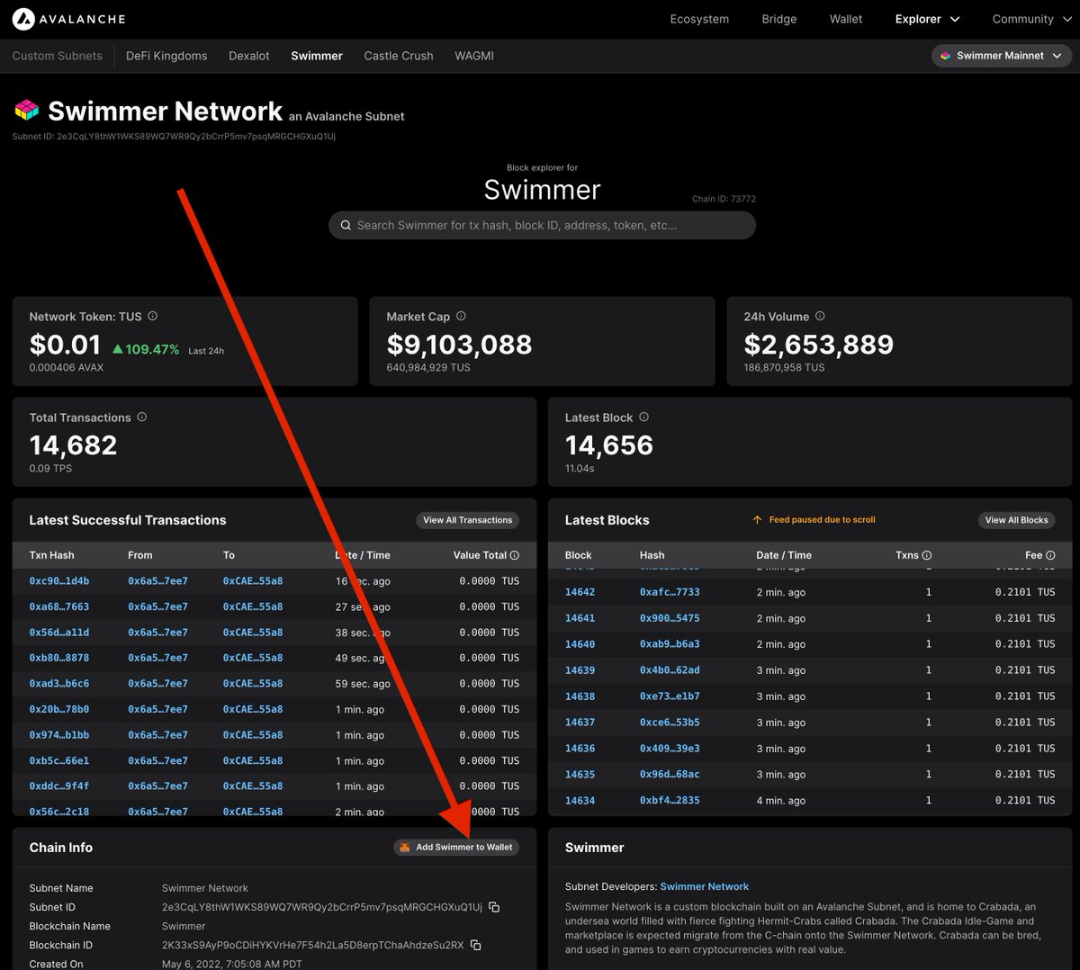Open block 14641
The width and height of the screenshot is (1080, 970).
(x=580, y=618)
